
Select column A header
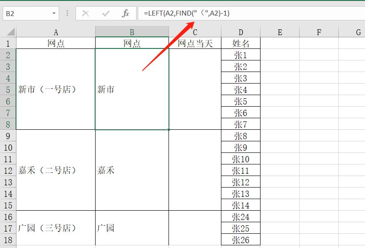tap(56, 32)
